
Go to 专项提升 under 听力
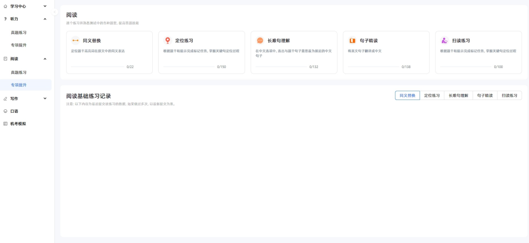[x=19, y=45]
